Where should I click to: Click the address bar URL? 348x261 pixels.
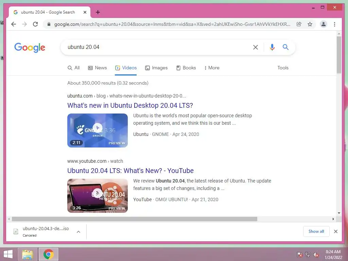(172, 24)
